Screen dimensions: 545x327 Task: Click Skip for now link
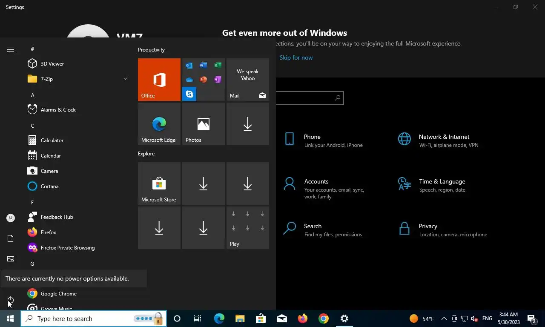click(296, 57)
